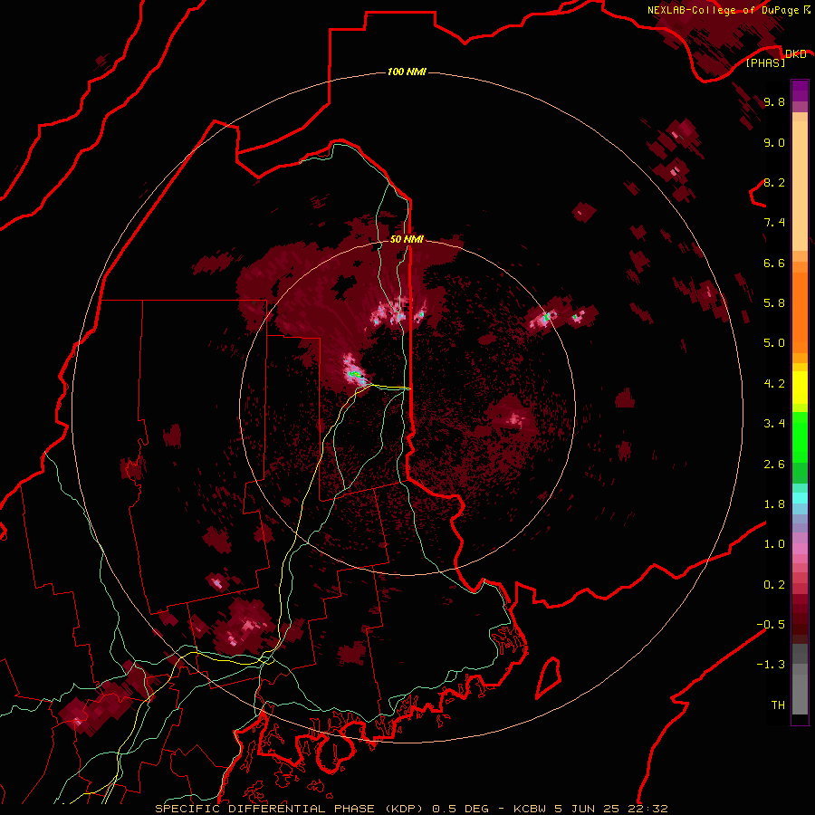
Task: Click the 0.2 value on color scale
Action: [x=774, y=585]
